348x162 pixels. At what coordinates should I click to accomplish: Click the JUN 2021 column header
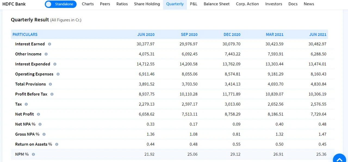tap(318, 34)
